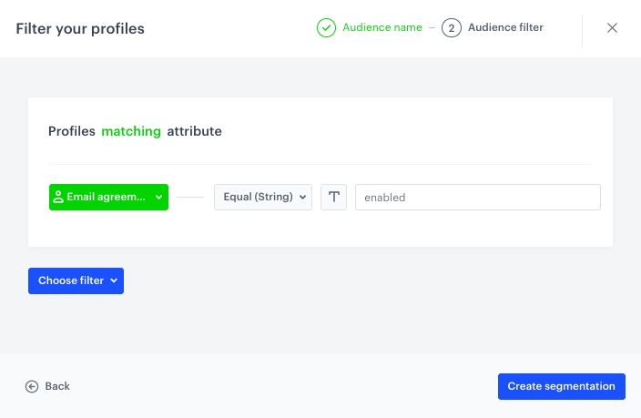Click the Back link text
The image size is (641, 418).
point(57,386)
